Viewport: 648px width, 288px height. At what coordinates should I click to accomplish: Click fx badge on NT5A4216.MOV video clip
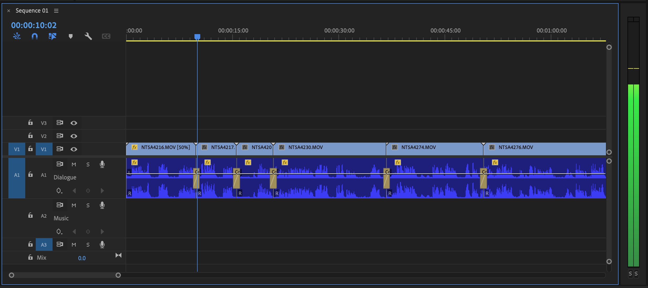pos(135,147)
